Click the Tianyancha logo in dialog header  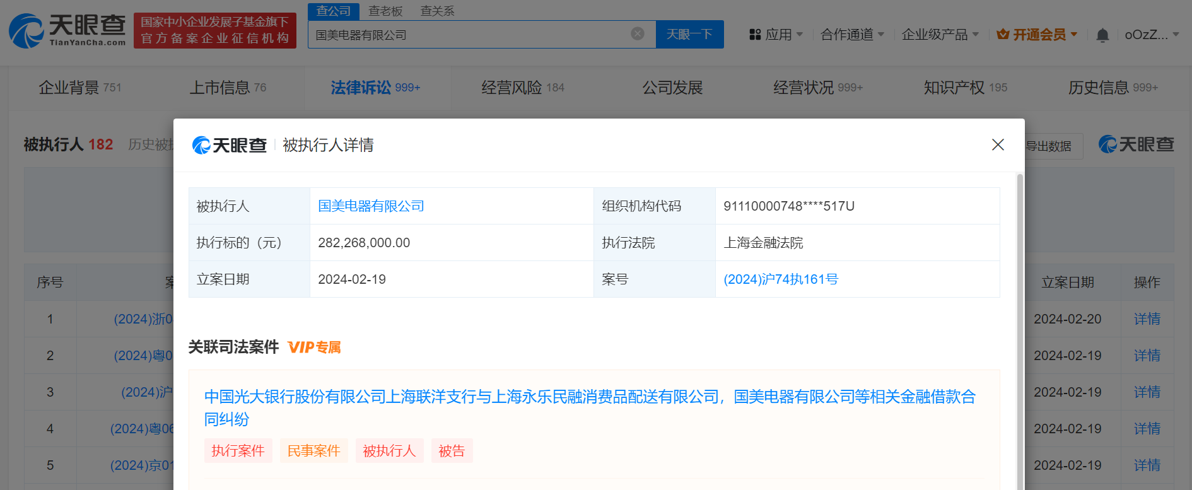click(x=230, y=146)
